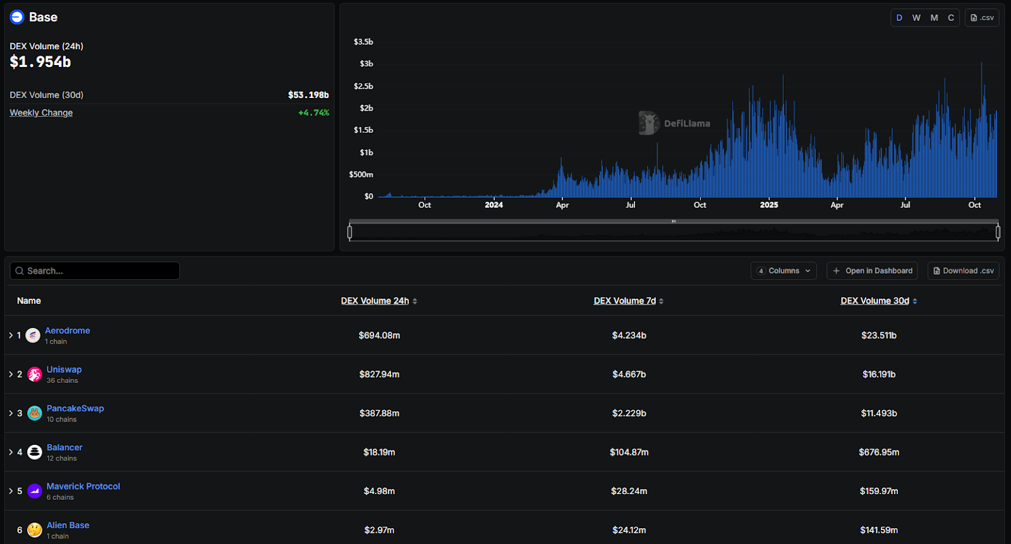Click the Uniswap unicorn logo icon
This screenshot has width=1011, height=544.
point(35,375)
